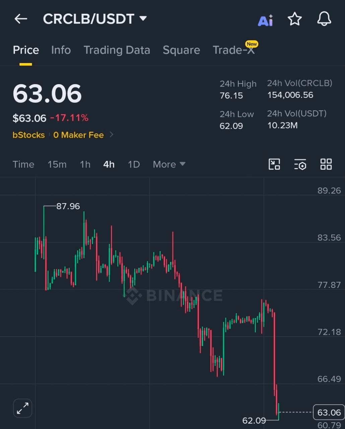Tap the bStocks label link
Screen dimensions: 345x429
tap(29, 135)
